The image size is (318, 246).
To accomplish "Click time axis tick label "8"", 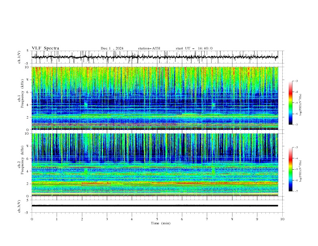I will pos(232,219).
